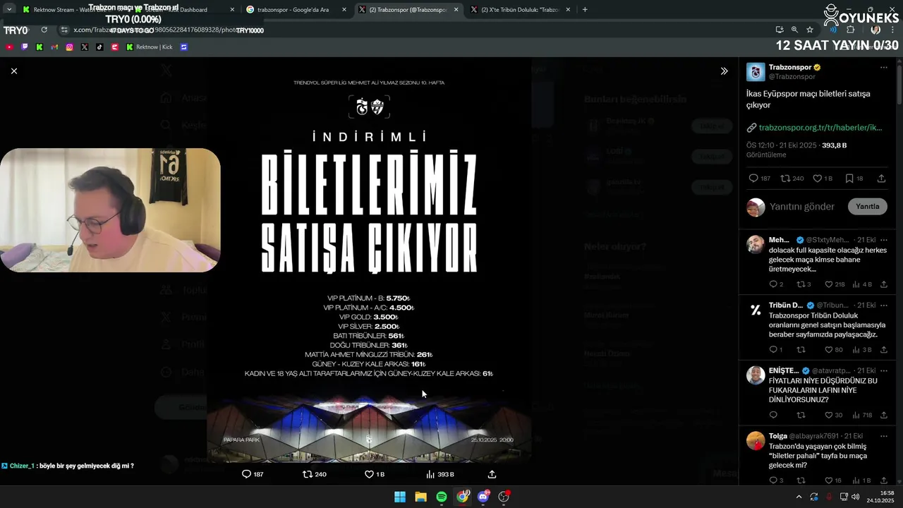This screenshot has width=903, height=508.
Task: View analytics icon under the photo
Action: click(x=430, y=474)
